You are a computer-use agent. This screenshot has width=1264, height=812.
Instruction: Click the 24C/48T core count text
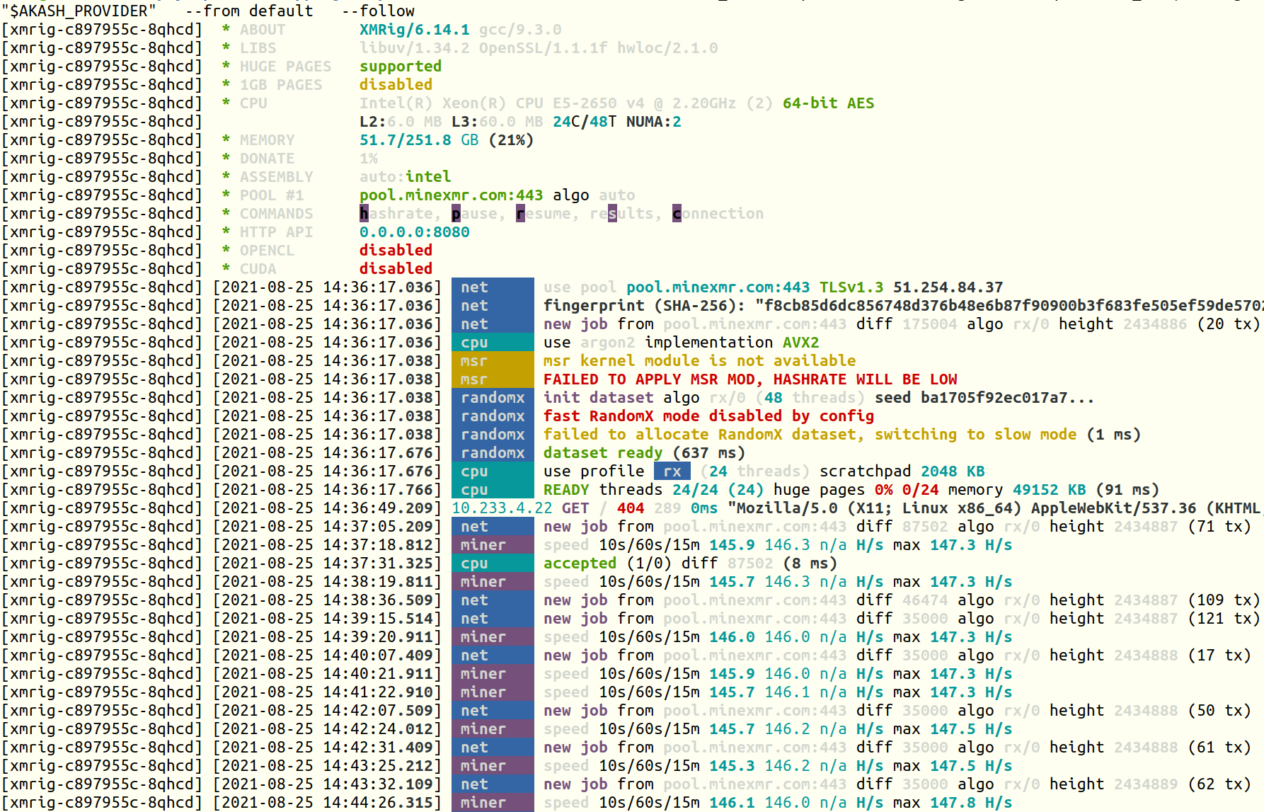pos(585,122)
